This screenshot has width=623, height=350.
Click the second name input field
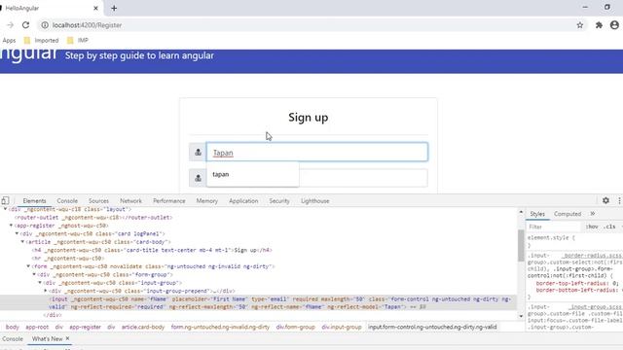[363, 178]
